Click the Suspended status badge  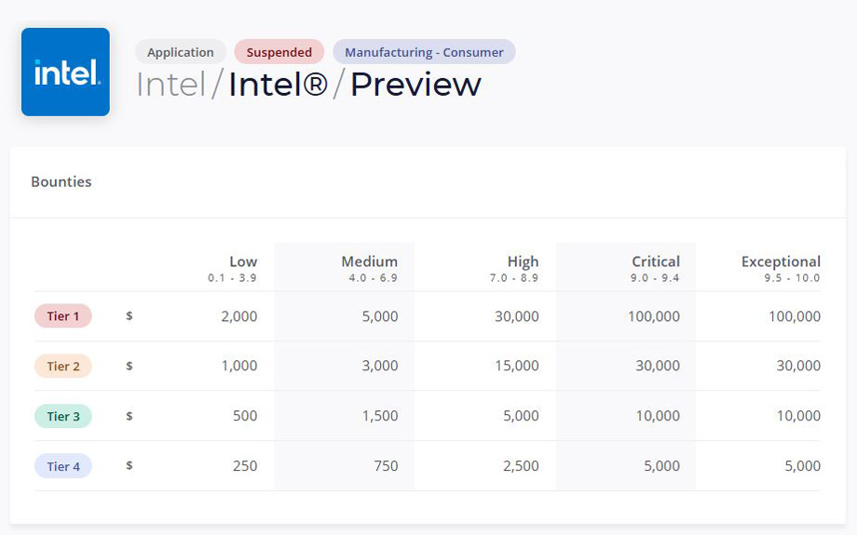click(x=279, y=52)
